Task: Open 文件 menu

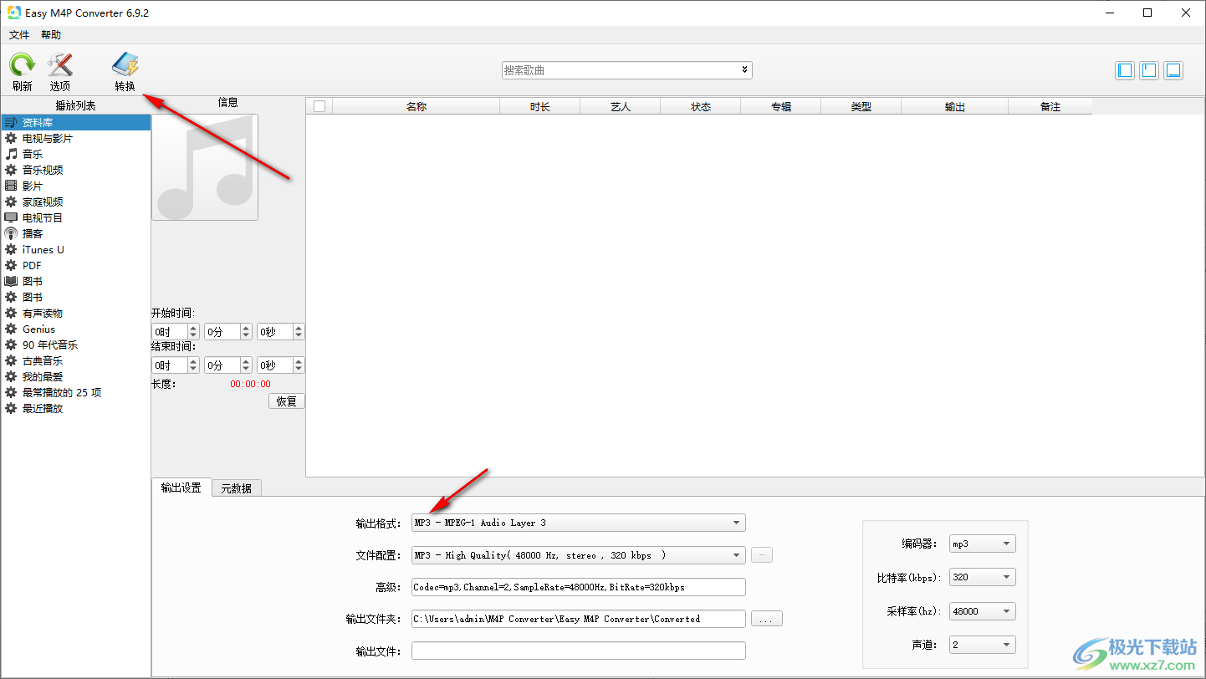Action: point(19,35)
